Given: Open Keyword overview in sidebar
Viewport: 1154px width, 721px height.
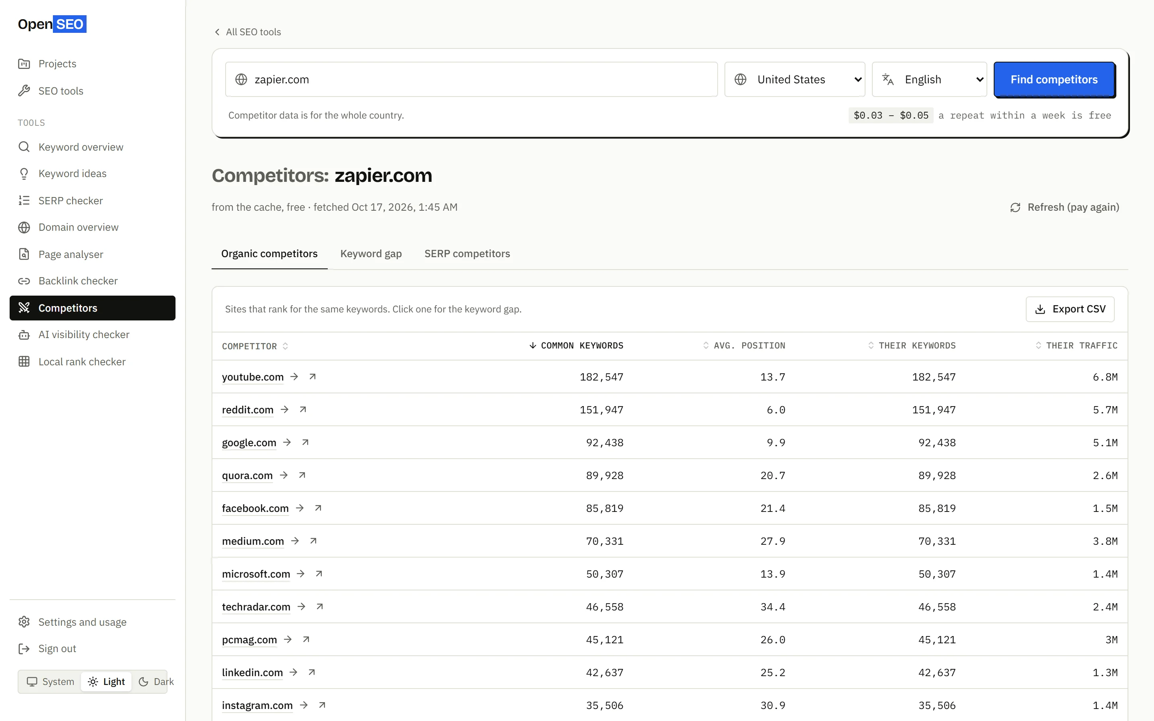Looking at the screenshot, I should pyautogui.click(x=93, y=147).
